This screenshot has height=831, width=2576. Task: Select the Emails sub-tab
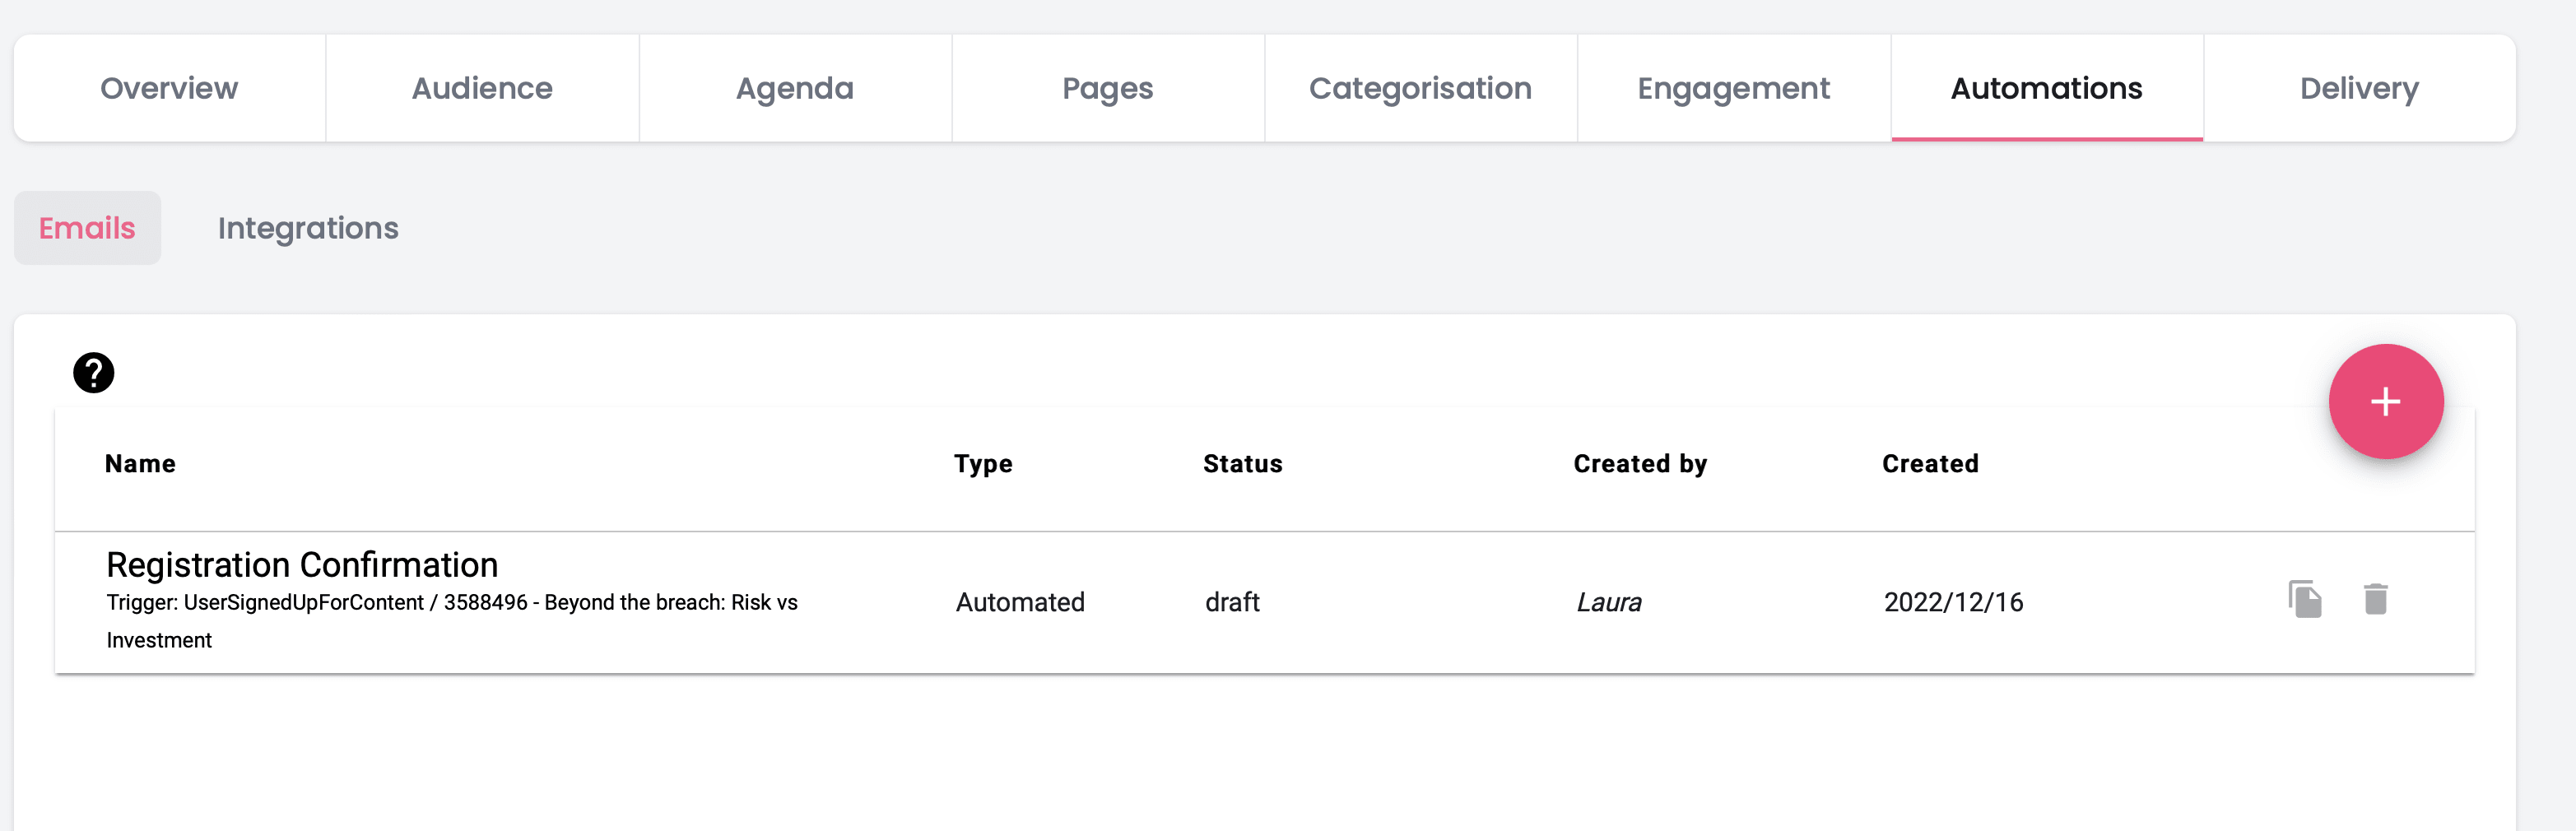tap(87, 228)
